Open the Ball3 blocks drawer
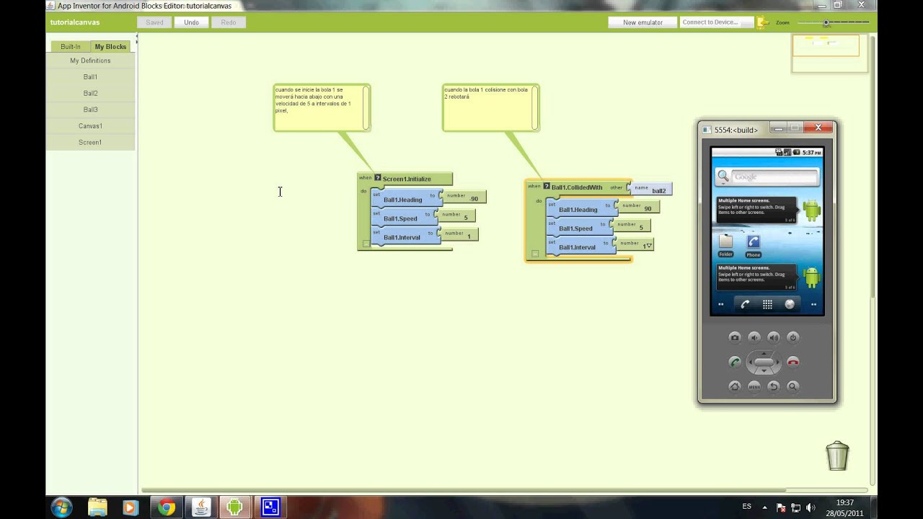923x519 pixels. 90,110
